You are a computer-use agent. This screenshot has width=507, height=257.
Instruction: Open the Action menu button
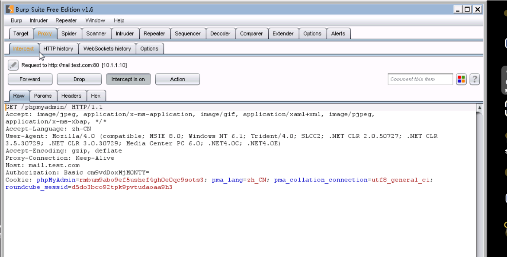pyautogui.click(x=177, y=79)
